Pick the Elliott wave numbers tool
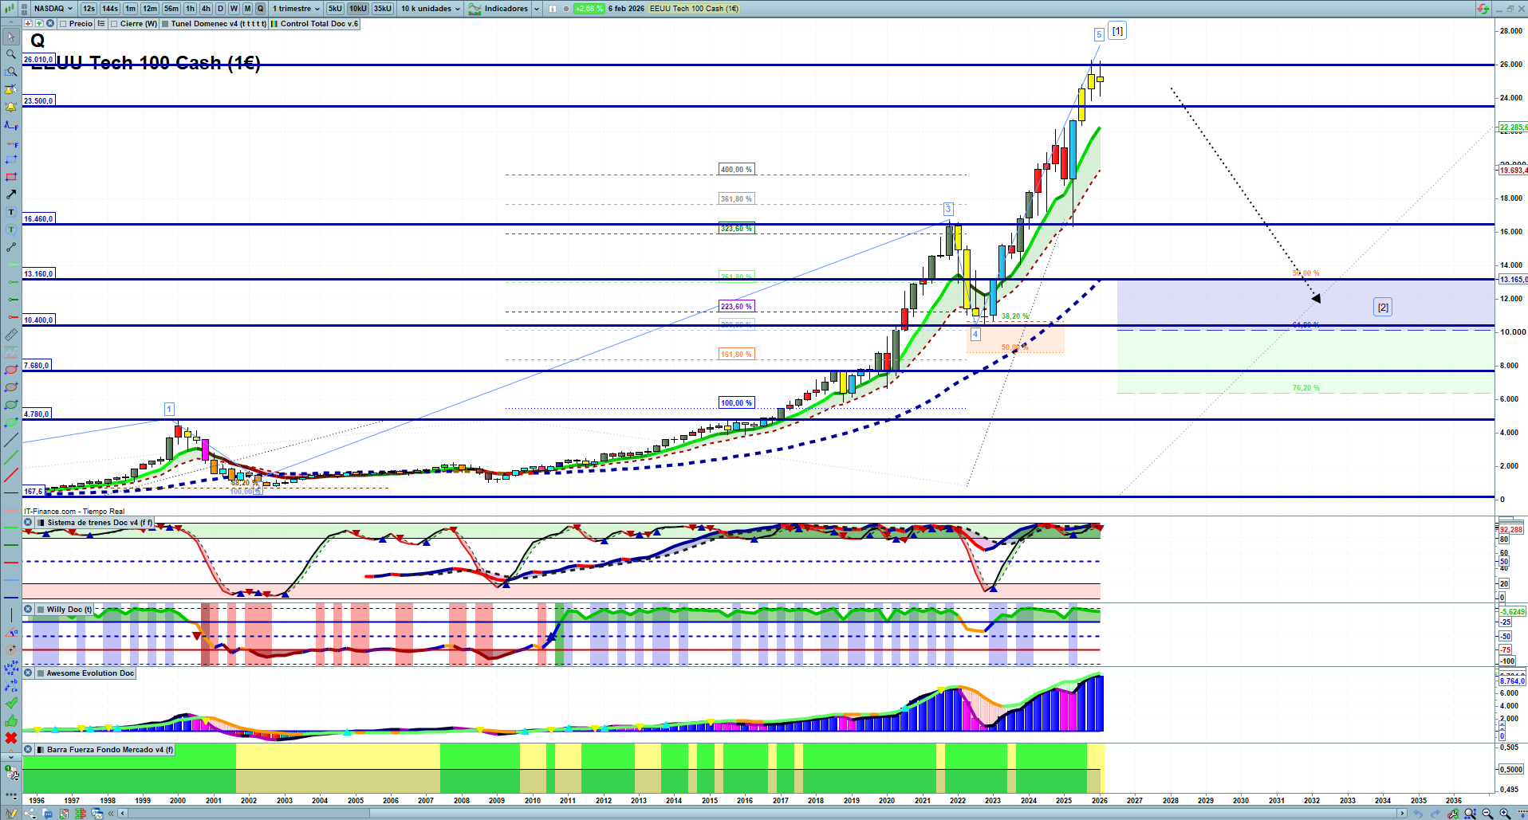The width and height of the screenshot is (1528, 820). click(x=11, y=668)
